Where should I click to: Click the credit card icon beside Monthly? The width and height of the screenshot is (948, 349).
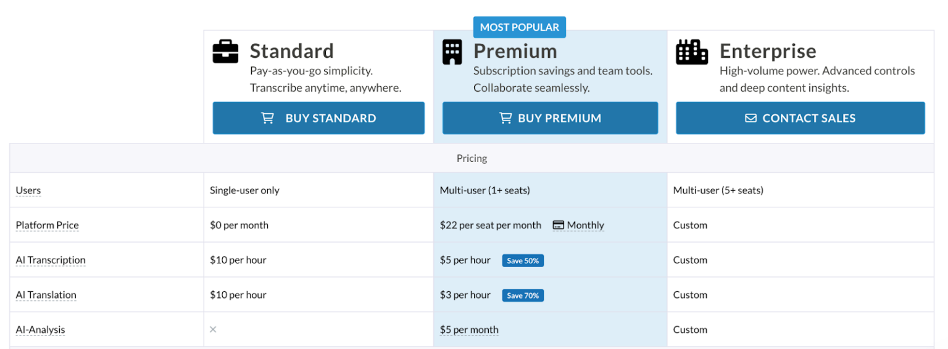pyautogui.click(x=559, y=225)
